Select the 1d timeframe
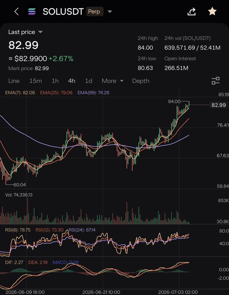The image size is (229, 295). tap(88, 81)
